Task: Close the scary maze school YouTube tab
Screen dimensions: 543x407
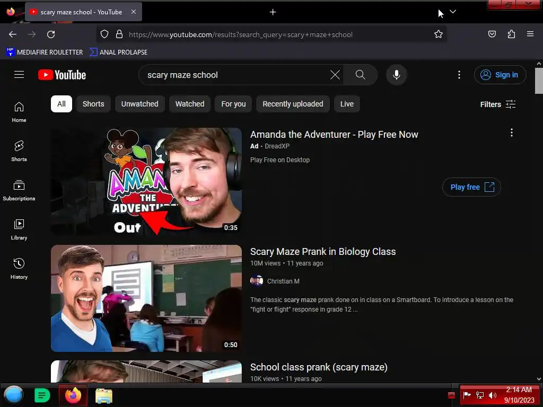Action: 134,12
